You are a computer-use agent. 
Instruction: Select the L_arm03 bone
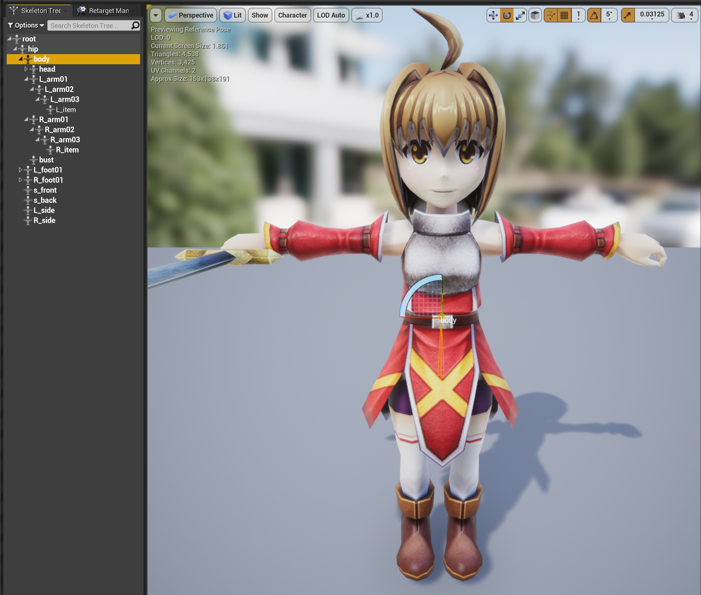65,99
